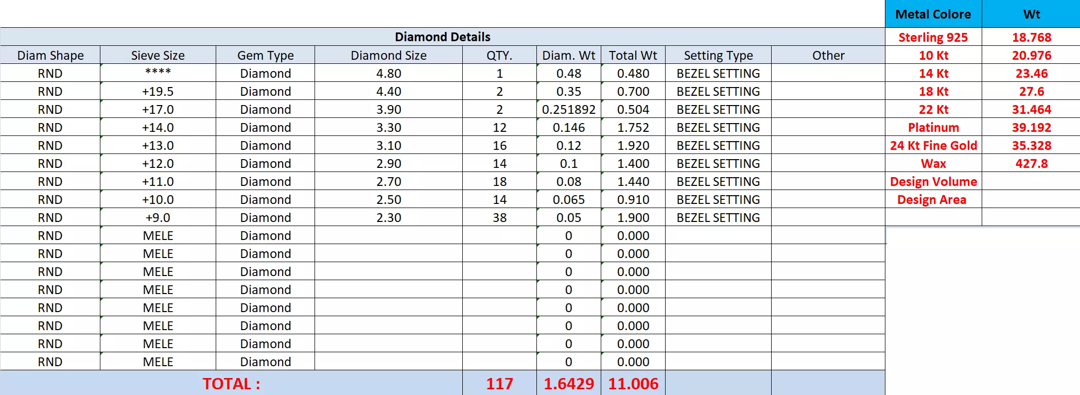This screenshot has height=395, width=1080.
Task: Select the "24 Kt Fine Gold" cell
Action: [x=933, y=145]
